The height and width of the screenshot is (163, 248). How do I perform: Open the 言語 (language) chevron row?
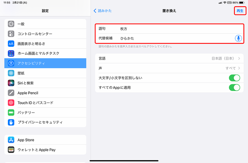(x=169, y=58)
